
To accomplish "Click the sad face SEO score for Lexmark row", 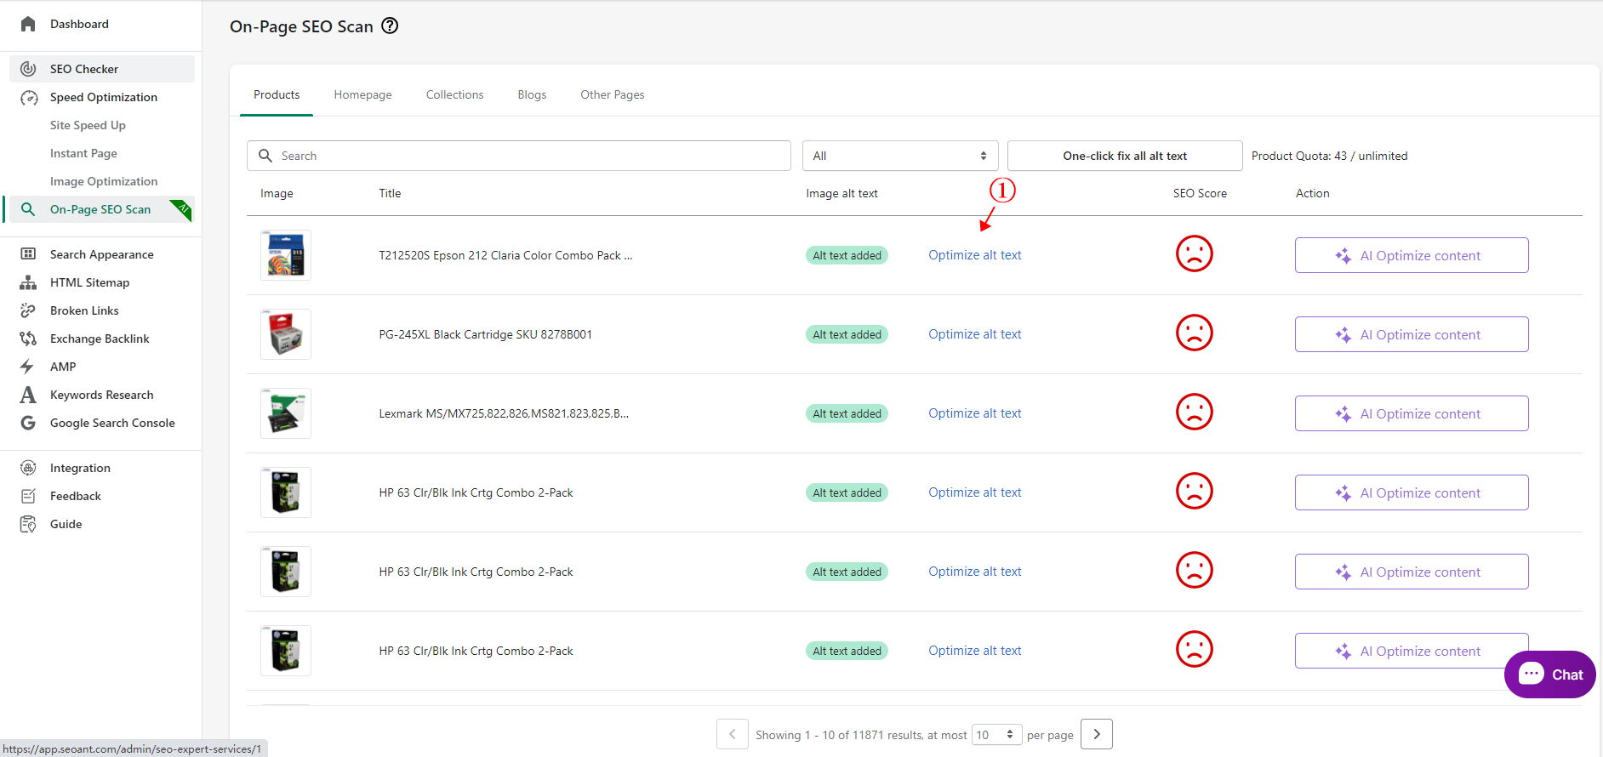I will [x=1194, y=412].
